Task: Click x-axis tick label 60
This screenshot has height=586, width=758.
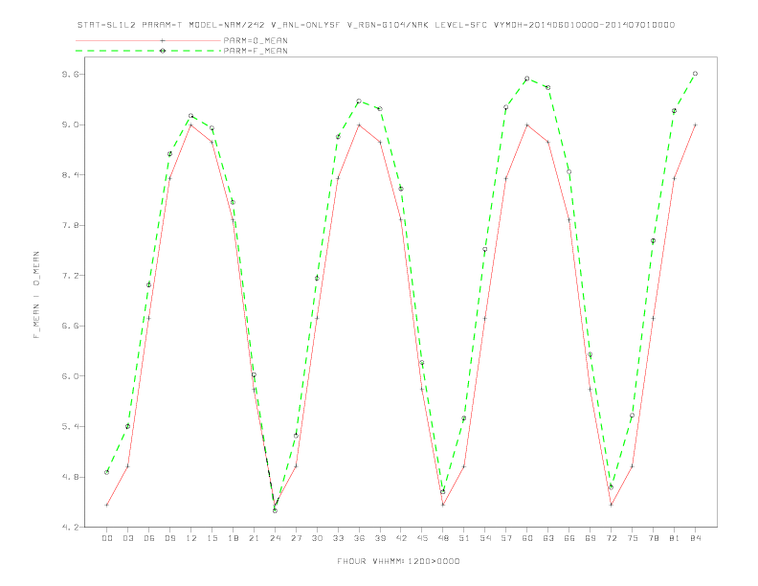Action: [x=527, y=538]
